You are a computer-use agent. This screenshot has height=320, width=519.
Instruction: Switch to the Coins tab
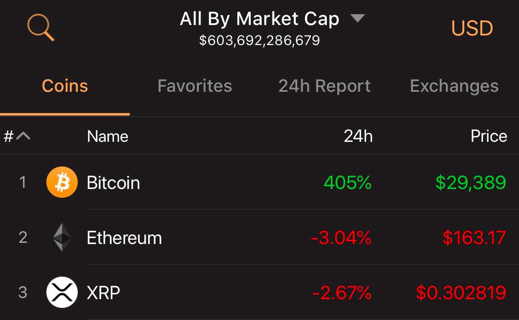[65, 86]
